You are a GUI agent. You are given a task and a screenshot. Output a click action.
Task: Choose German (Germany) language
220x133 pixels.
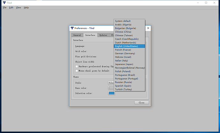click(x=129, y=53)
